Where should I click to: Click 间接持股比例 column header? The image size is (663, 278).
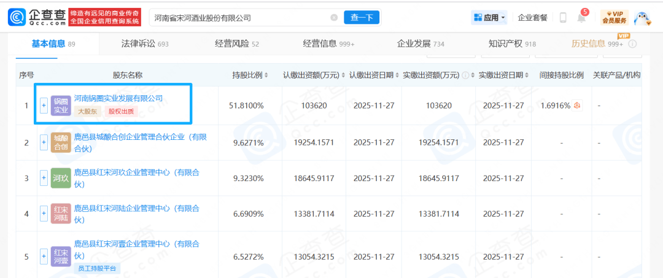pos(562,75)
